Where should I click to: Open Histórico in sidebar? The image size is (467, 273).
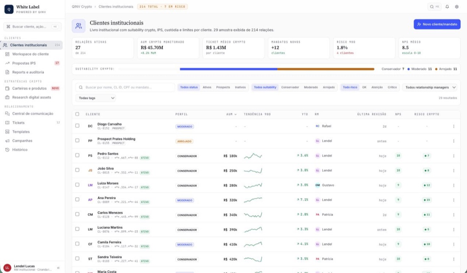[x=31, y=149]
